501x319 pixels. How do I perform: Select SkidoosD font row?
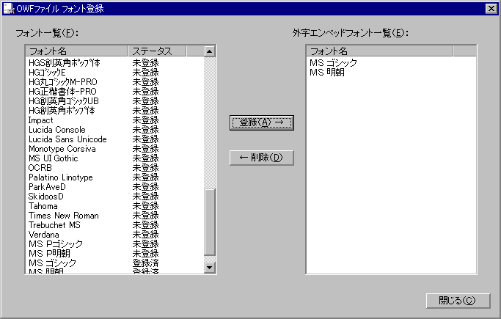[46, 197]
